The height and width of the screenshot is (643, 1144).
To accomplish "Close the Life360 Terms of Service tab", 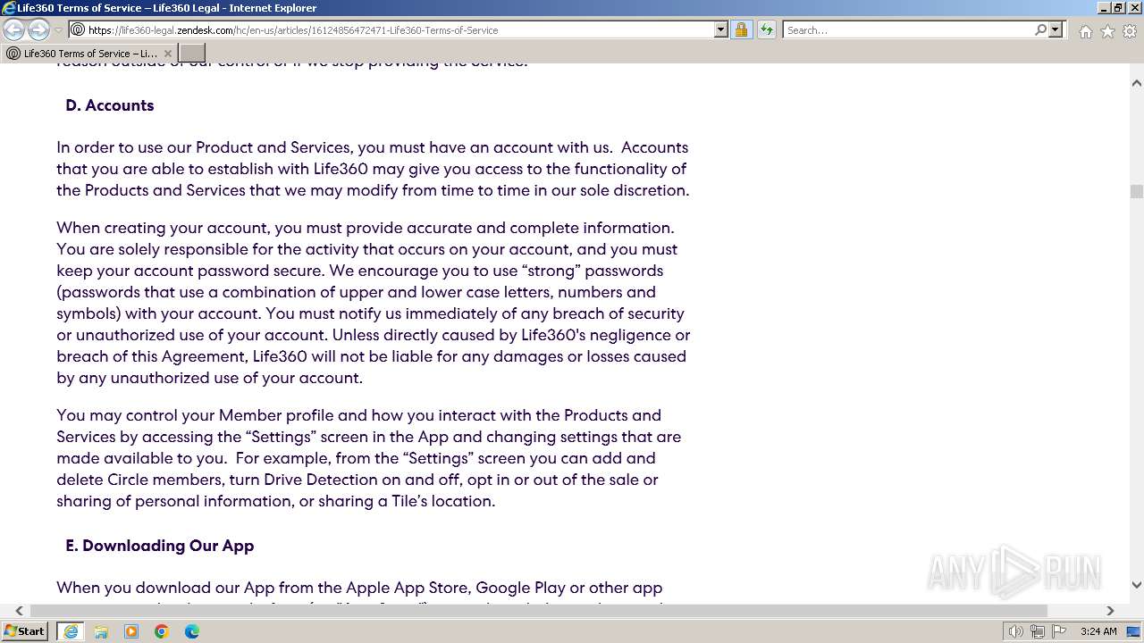I will tap(167, 54).
